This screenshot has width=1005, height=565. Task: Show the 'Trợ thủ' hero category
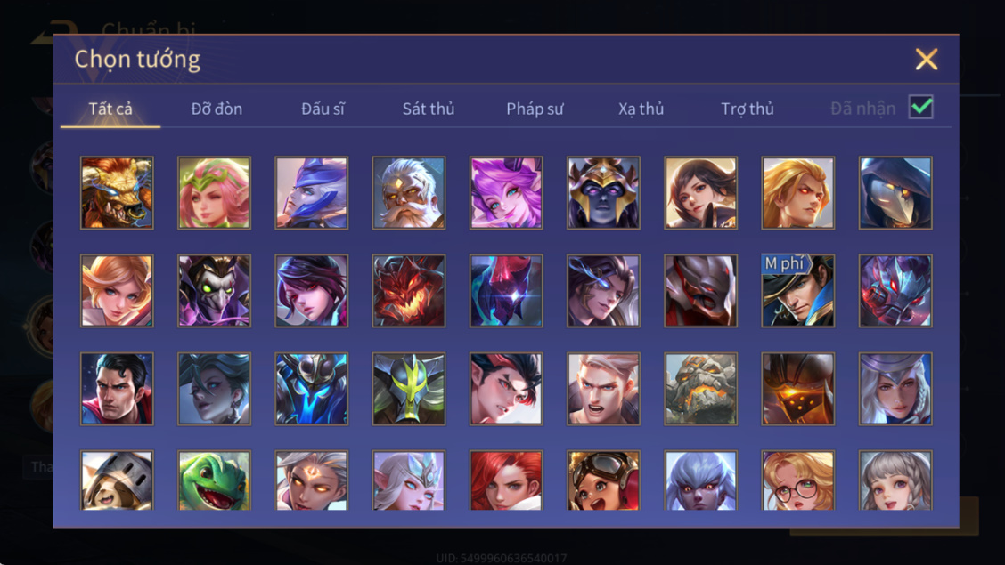(x=748, y=109)
